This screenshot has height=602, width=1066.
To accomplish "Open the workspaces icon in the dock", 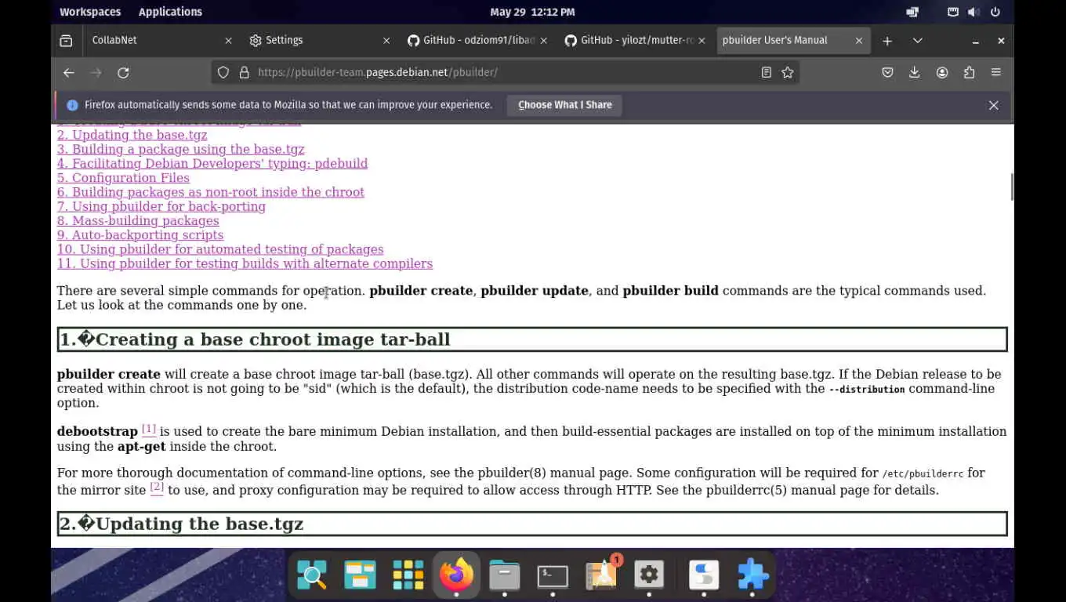I will pyautogui.click(x=360, y=575).
